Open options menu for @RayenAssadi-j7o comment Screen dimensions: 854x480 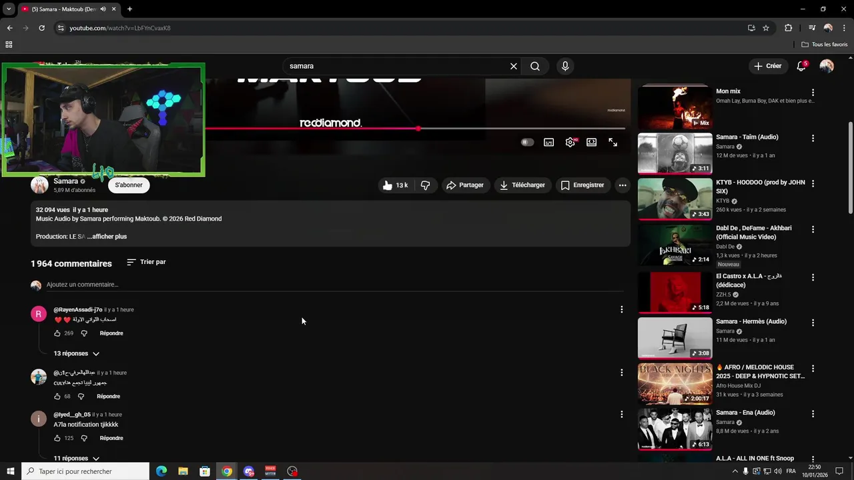click(621, 309)
